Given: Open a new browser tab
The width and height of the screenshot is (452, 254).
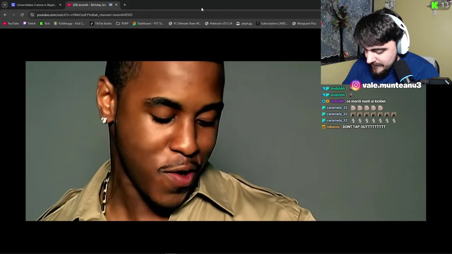Looking at the screenshot, I should (x=125, y=5).
